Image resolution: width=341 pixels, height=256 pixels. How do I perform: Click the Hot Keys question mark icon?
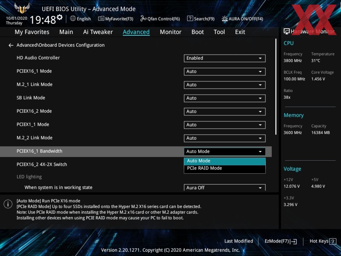[x=333, y=241]
